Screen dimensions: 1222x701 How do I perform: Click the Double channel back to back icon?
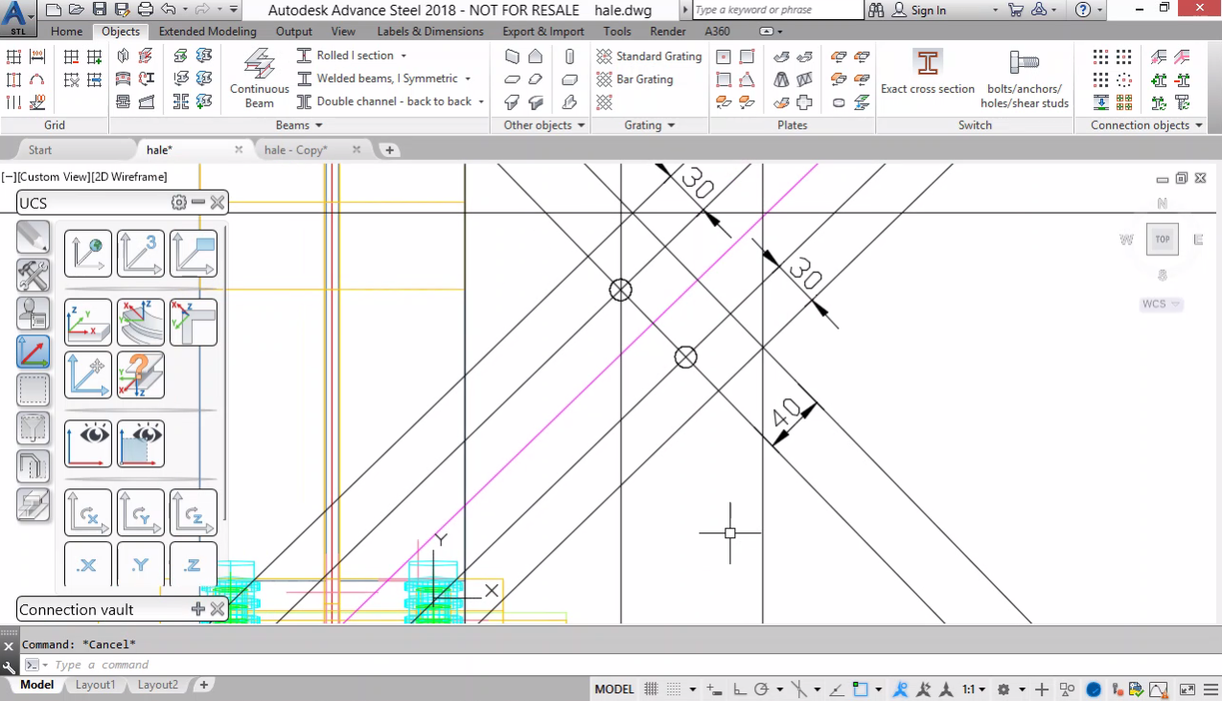[305, 102]
